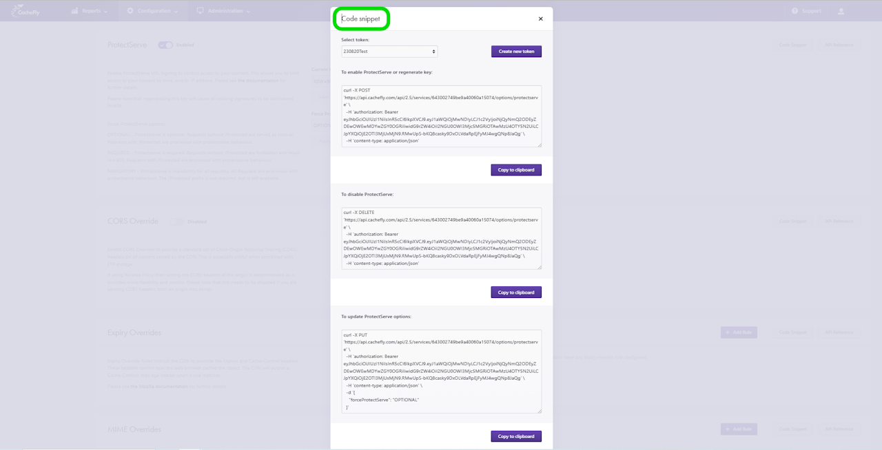Click the ProtectServe API Reference button
This screenshot has width=882, height=450.
(839, 45)
